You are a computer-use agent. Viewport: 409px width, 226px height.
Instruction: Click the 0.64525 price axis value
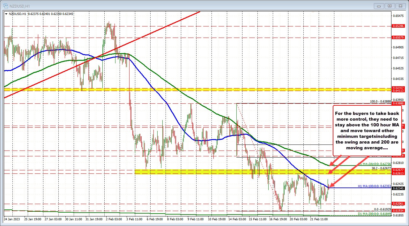pos(398,68)
